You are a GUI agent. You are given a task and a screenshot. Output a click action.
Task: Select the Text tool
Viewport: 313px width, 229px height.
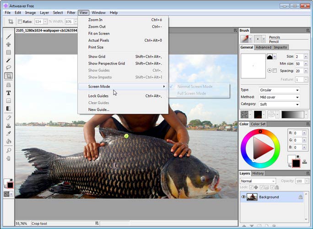pyautogui.click(x=9, y=93)
